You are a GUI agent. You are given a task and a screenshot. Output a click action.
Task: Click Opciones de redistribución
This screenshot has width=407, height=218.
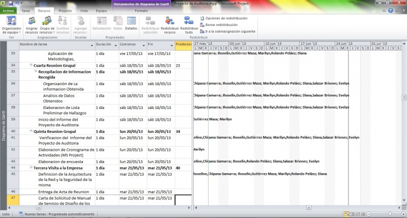(226, 18)
